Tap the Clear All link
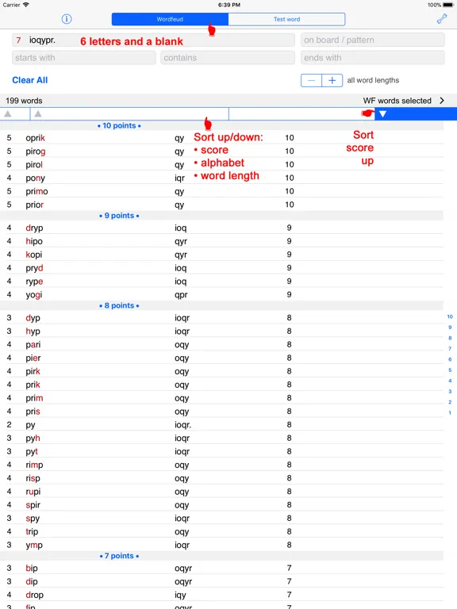457x609 pixels. [30, 80]
